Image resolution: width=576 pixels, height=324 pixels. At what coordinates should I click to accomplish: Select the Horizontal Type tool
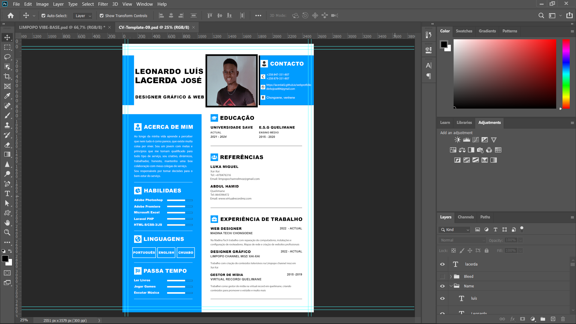[7, 193]
